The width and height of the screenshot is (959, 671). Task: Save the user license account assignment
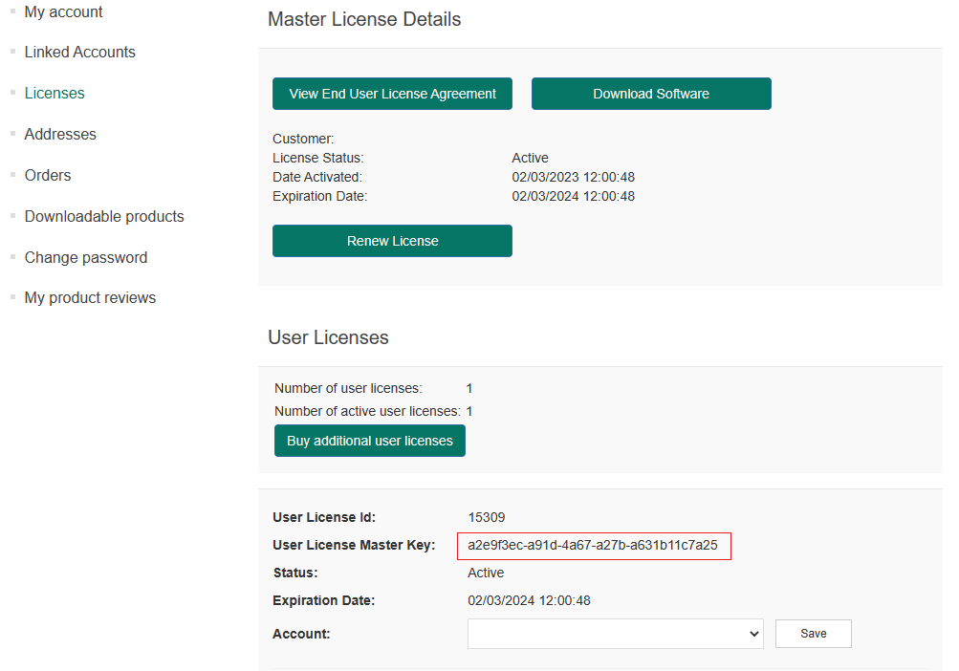813,634
